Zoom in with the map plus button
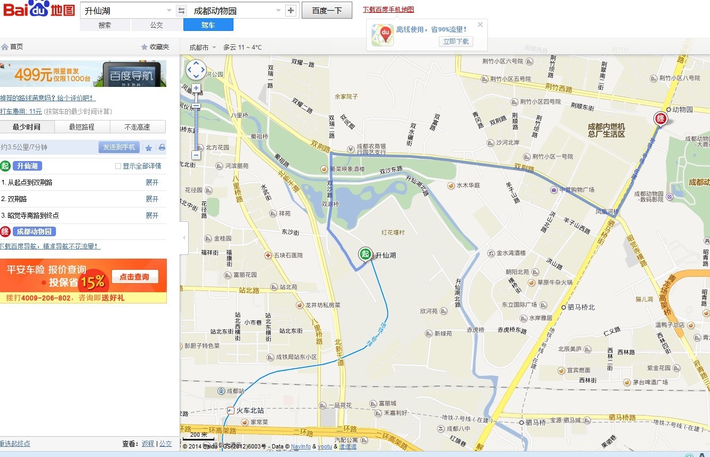 [196, 88]
